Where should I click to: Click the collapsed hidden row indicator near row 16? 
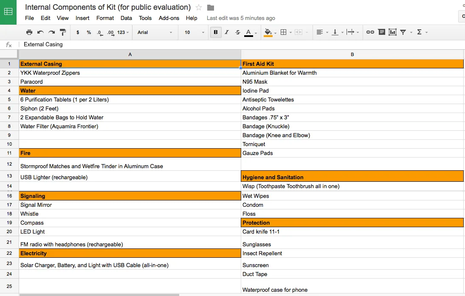(x=9, y=191)
